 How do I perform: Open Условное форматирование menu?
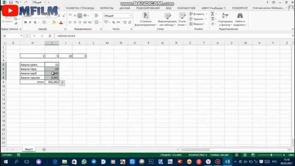click(x=146, y=19)
